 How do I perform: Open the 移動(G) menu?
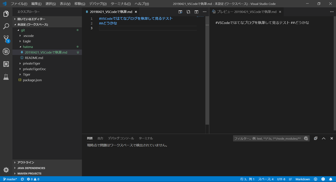(80, 4)
